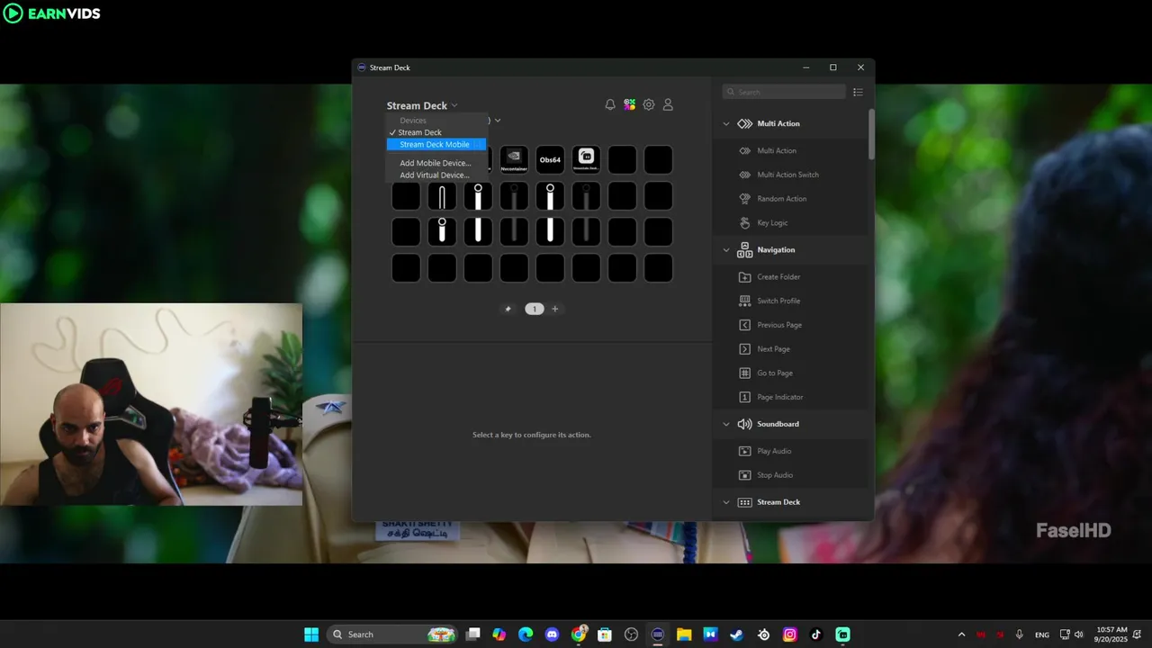Image resolution: width=1152 pixels, height=648 pixels.
Task: Click the ENG language indicator
Action: 1042,634
